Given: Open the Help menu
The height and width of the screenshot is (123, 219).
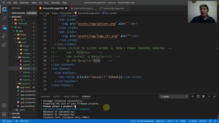Looking at the screenshot, I should tap(64, 3).
